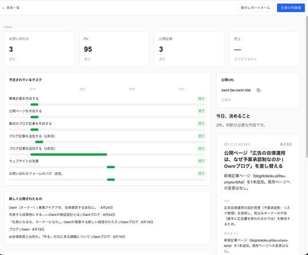The height and width of the screenshot is (255, 308).
Task: Select the 公開記事 stats card
Action: 189,49
